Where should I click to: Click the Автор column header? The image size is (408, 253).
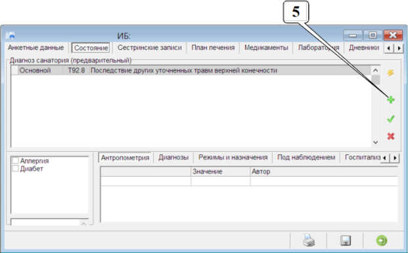point(324,172)
